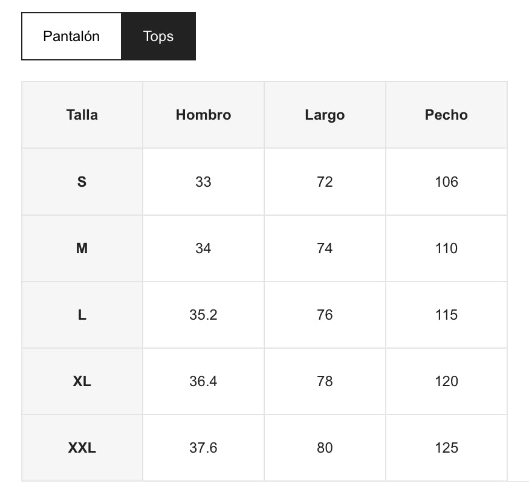This screenshot has height=501, width=529.
Task: Select the S size row label
Action: pyautogui.click(x=82, y=182)
